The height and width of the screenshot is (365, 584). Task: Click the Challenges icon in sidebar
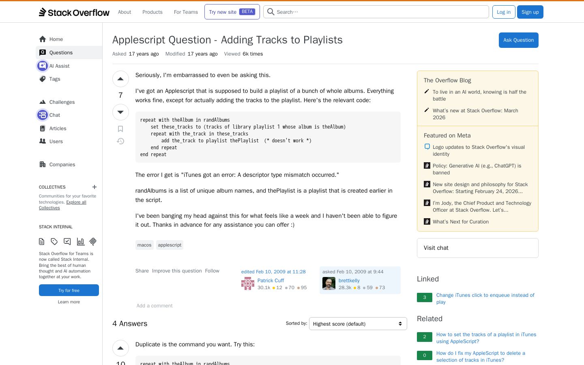[x=43, y=102]
